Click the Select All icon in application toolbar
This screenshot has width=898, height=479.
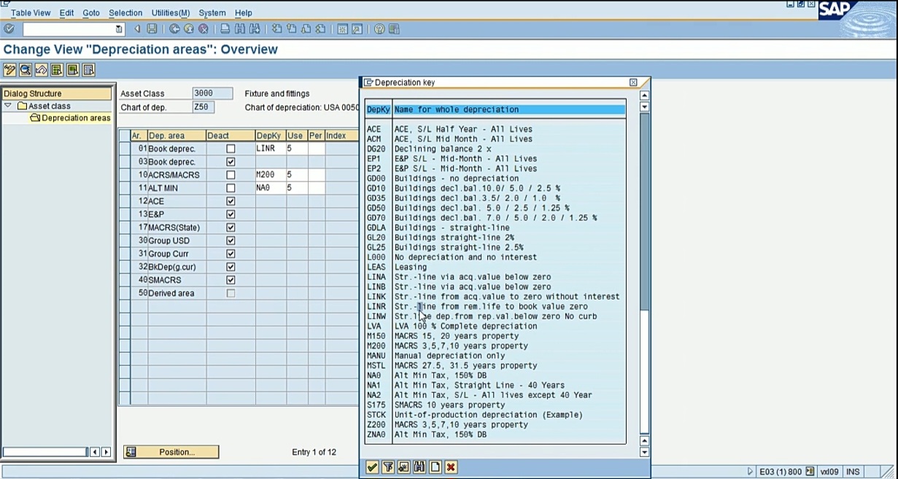(x=57, y=70)
